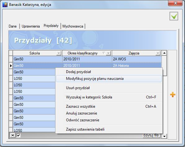Choose Dodaj przydział from context menu
The width and height of the screenshot is (185, 147).
tap(109, 72)
